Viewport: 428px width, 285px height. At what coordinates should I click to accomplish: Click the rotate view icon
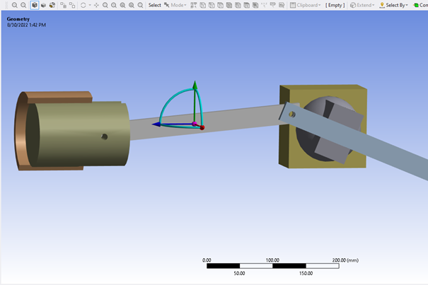83,5
